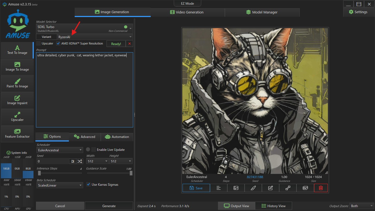This screenshot has width=375, height=211.
Task: Open the Variant dropdown showing RyzenAI
Action: (x=95, y=37)
